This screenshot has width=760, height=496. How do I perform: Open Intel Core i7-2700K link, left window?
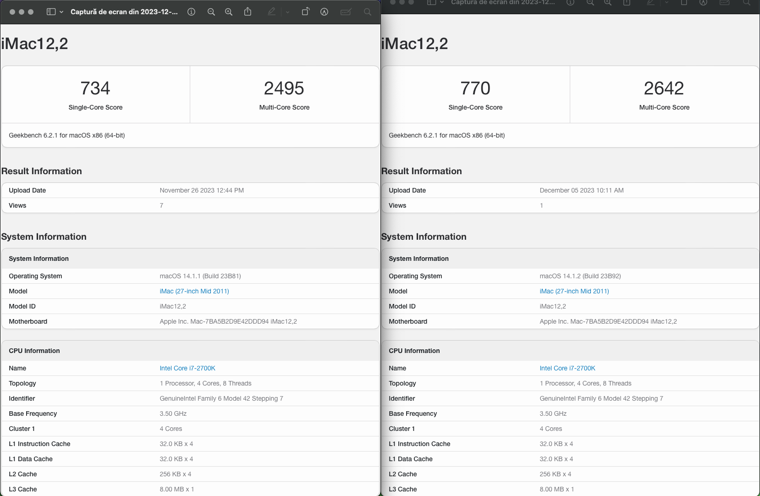[x=187, y=368]
